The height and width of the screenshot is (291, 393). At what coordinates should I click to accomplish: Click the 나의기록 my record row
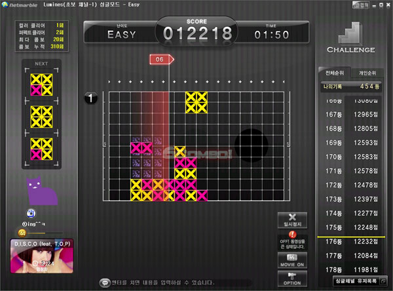coord(351,86)
